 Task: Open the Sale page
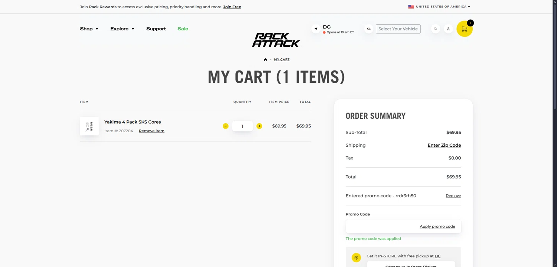coord(183,29)
